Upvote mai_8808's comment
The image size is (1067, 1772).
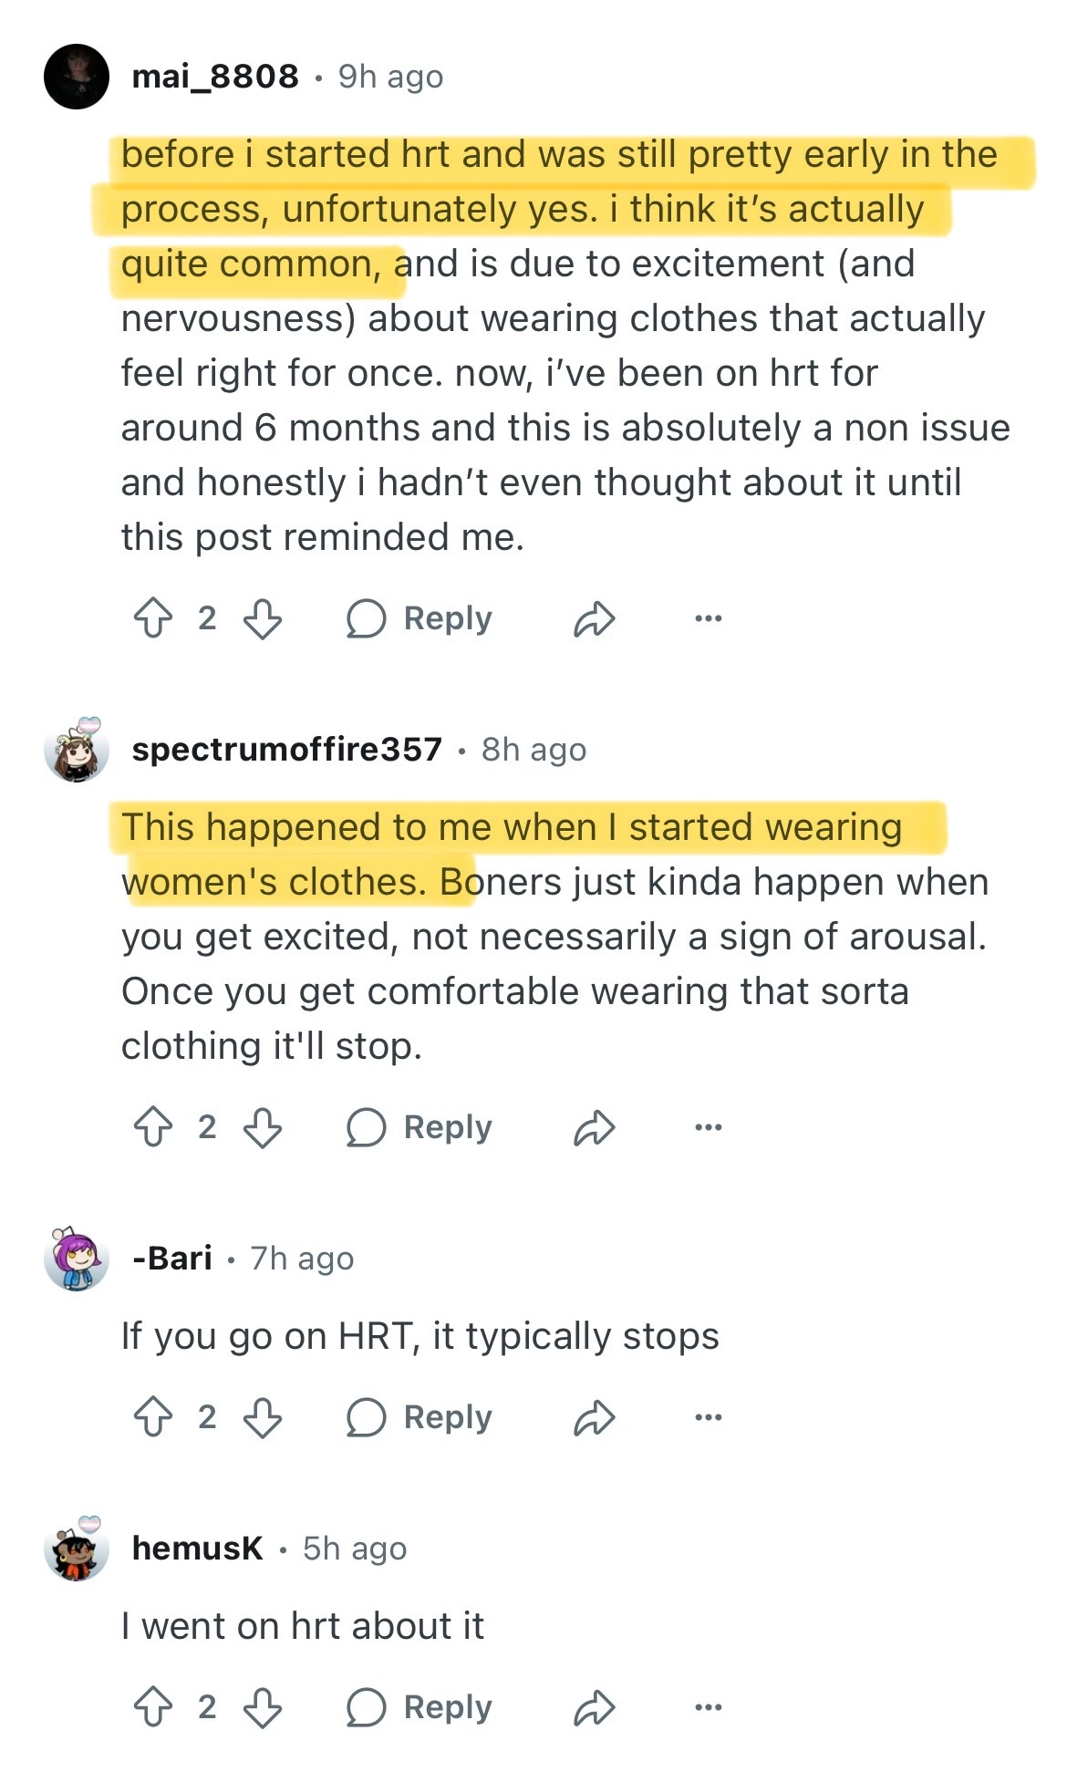pos(153,618)
